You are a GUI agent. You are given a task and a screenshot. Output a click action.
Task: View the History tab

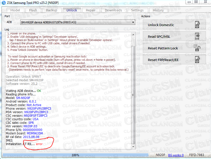158,10
